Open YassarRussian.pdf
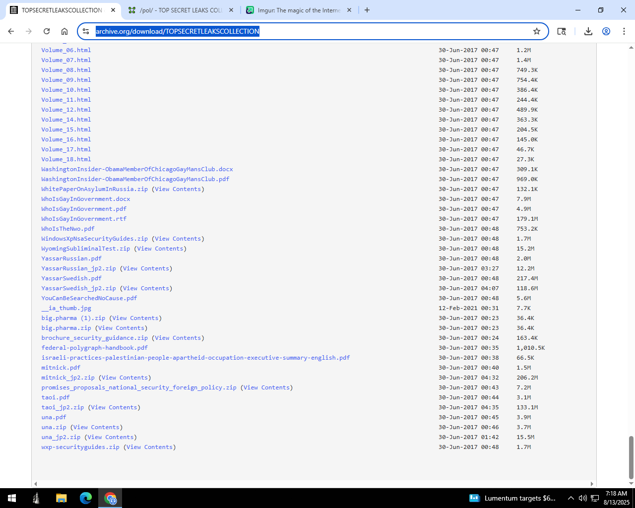 click(x=71, y=258)
